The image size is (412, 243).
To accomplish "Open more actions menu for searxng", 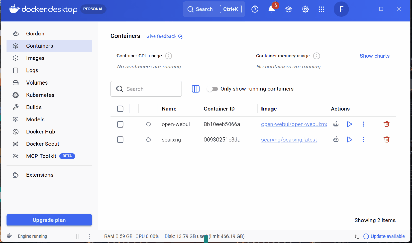I will [364, 140].
